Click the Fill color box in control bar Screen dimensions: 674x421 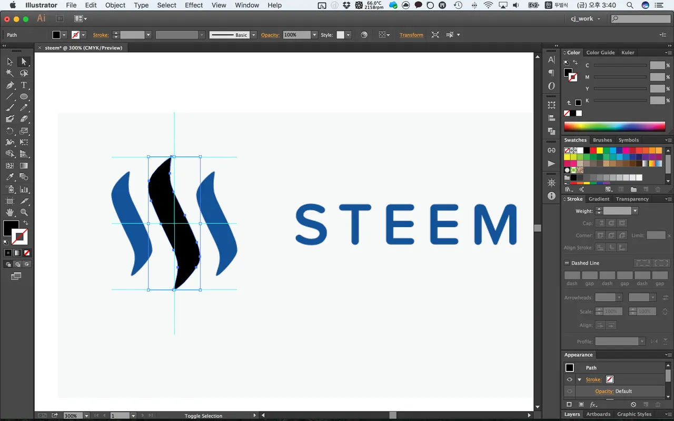click(56, 35)
